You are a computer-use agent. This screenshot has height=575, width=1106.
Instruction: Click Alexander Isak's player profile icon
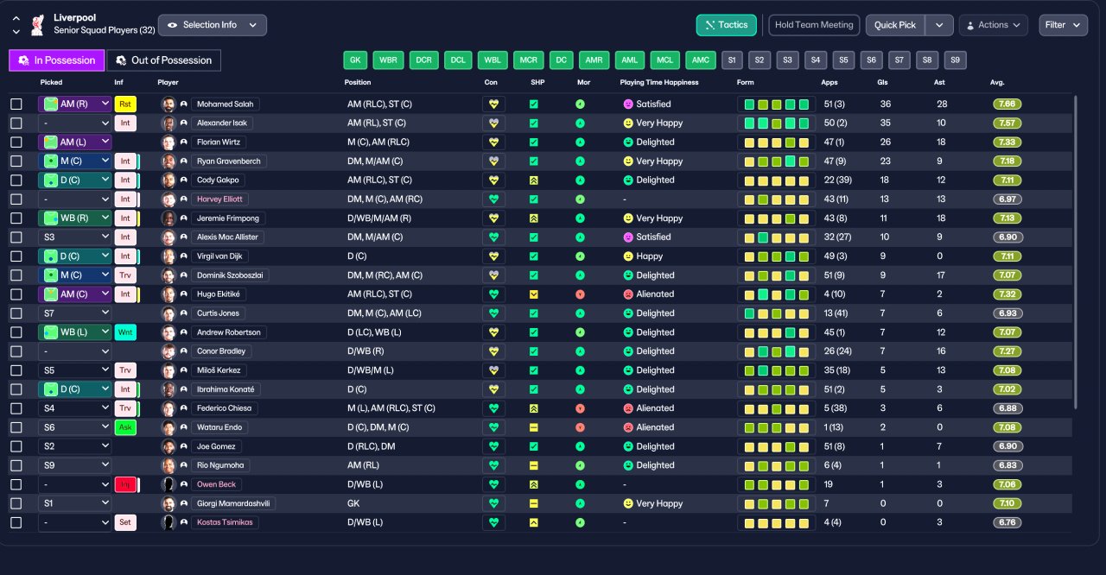tap(184, 123)
